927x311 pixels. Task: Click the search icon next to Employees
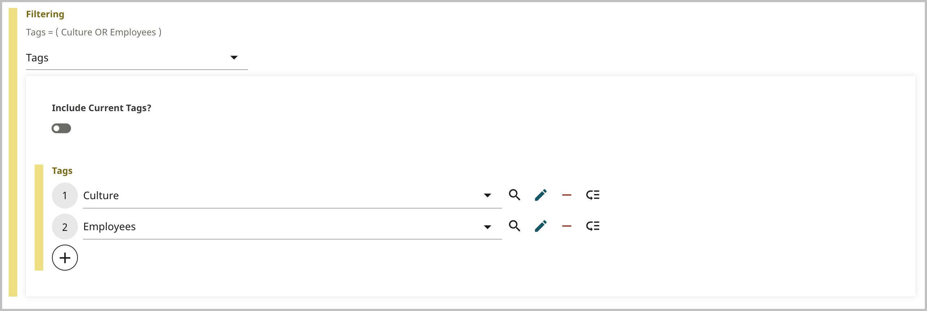pos(515,226)
